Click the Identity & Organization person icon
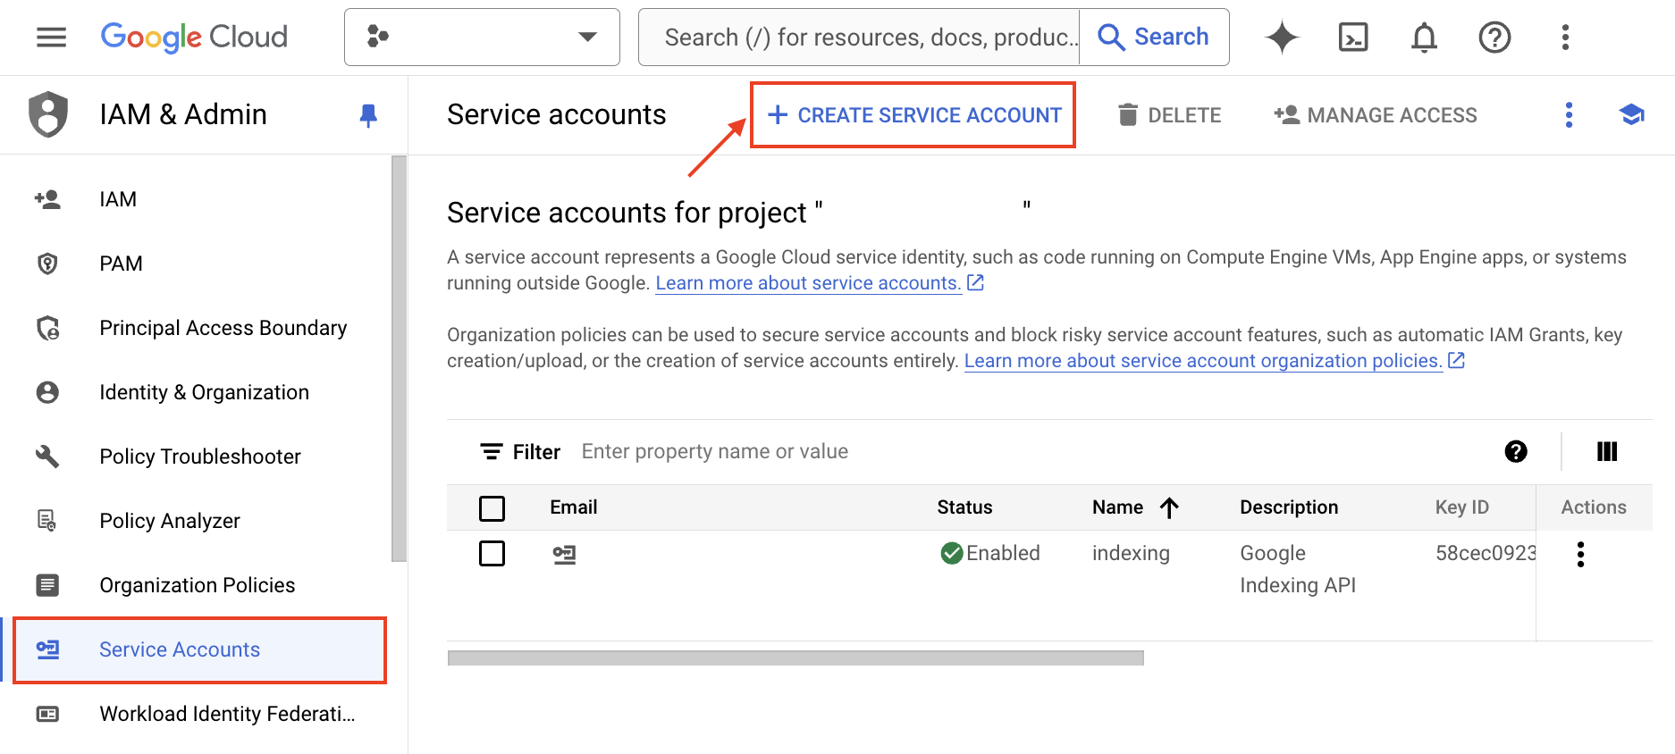Screen dimensions: 1675x754 pos(47,392)
